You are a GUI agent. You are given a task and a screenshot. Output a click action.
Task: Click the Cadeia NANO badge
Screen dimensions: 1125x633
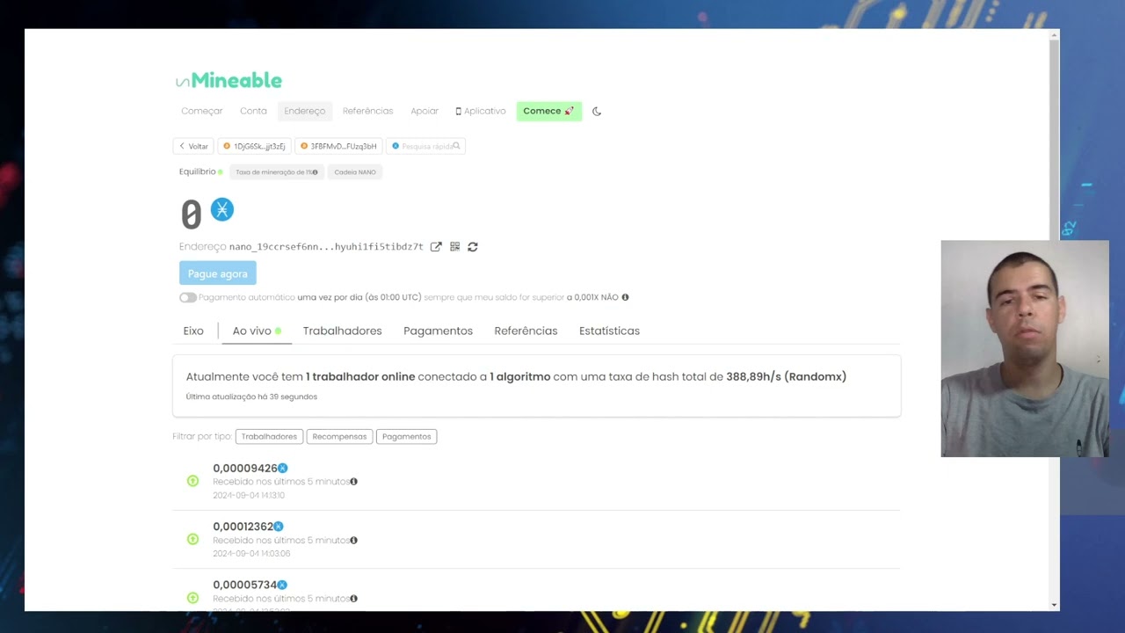pos(355,172)
